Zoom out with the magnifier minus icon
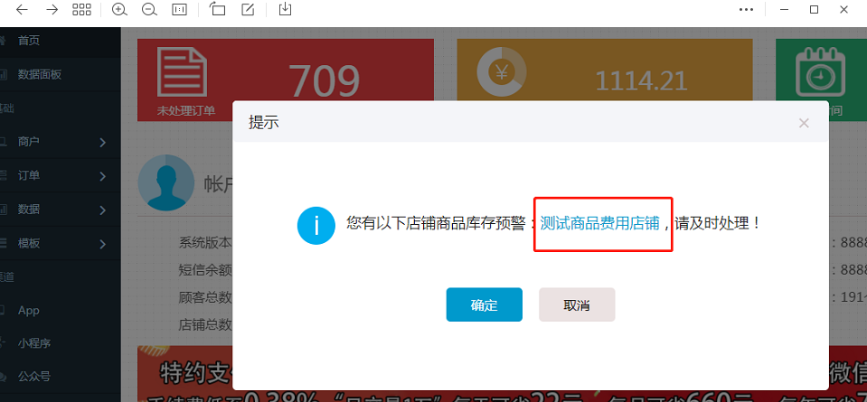Image resolution: width=867 pixels, height=402 pixels. click(x=149, y=9)
